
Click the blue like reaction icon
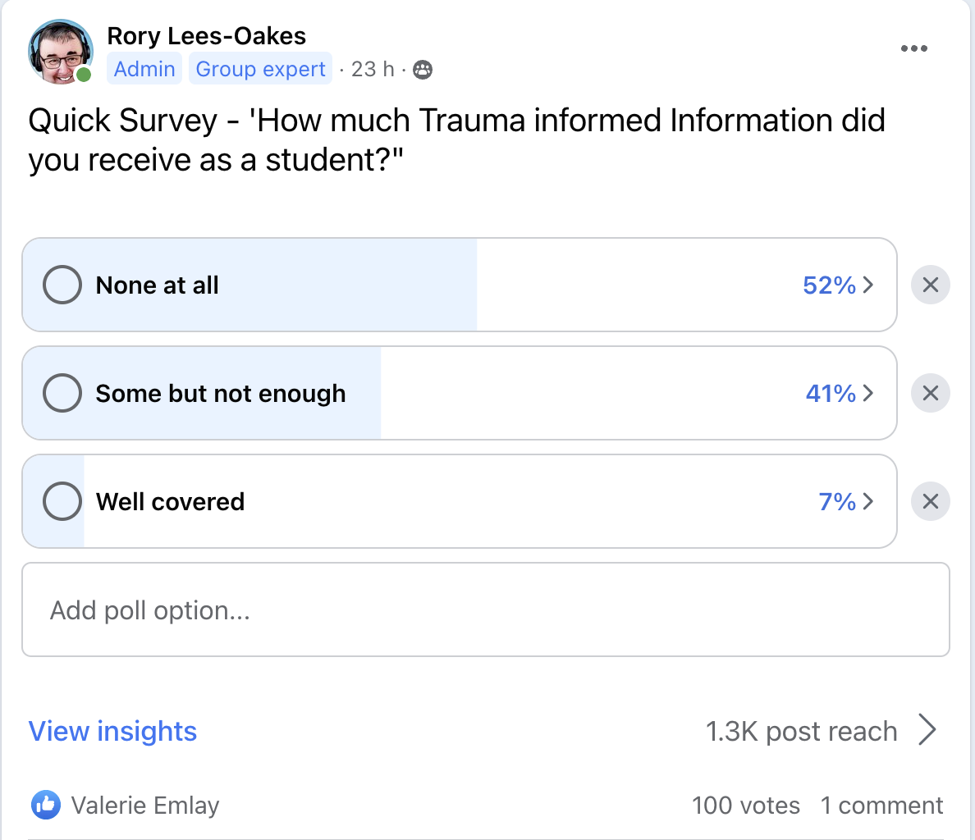click(46, 806)
